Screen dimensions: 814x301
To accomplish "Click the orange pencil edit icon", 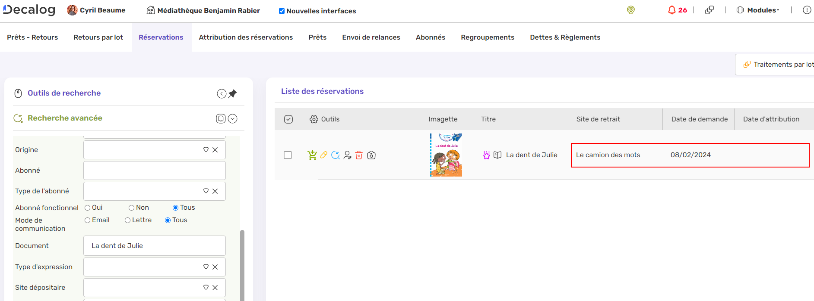I will click(x=323, y=155).
